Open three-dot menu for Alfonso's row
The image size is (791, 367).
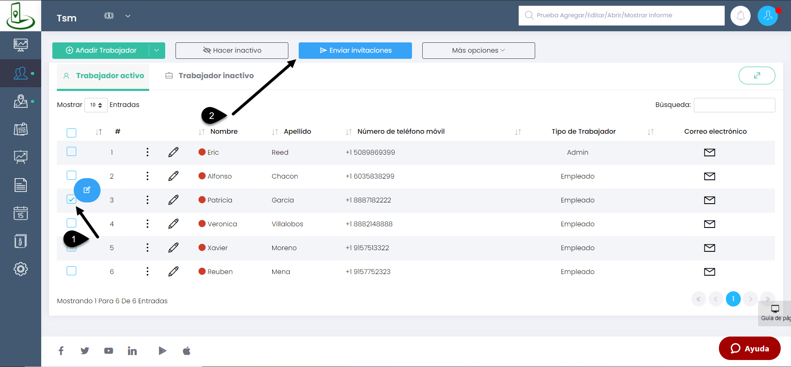tap(147, 176)
